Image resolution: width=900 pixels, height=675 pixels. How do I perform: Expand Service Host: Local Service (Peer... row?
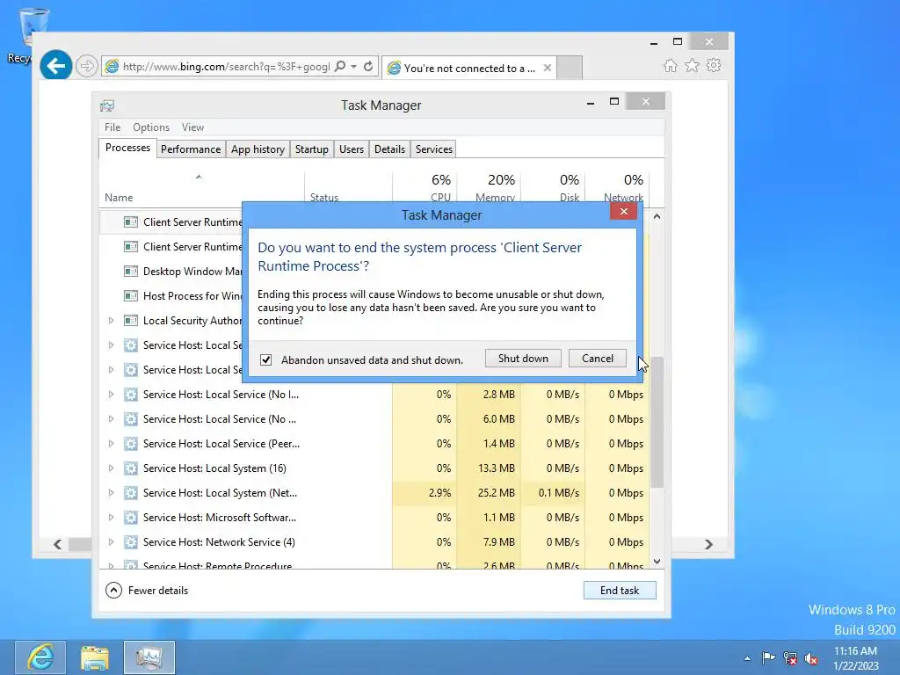pyautogui.click(x=112, y=444)
